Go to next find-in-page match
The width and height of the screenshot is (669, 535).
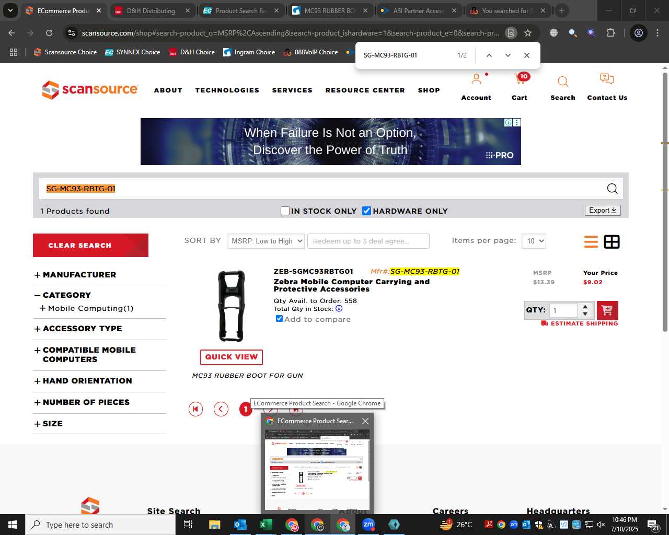click(507, 55)
